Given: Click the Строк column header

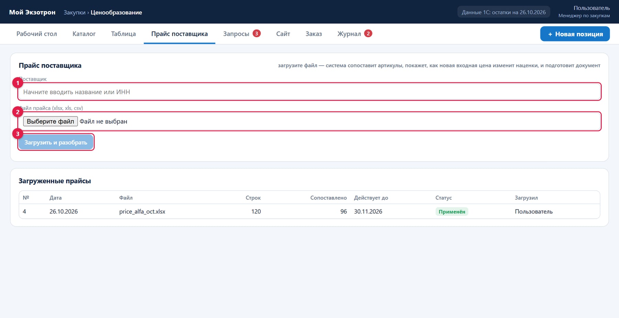Looking at the screenshot, I should point(253,198).
